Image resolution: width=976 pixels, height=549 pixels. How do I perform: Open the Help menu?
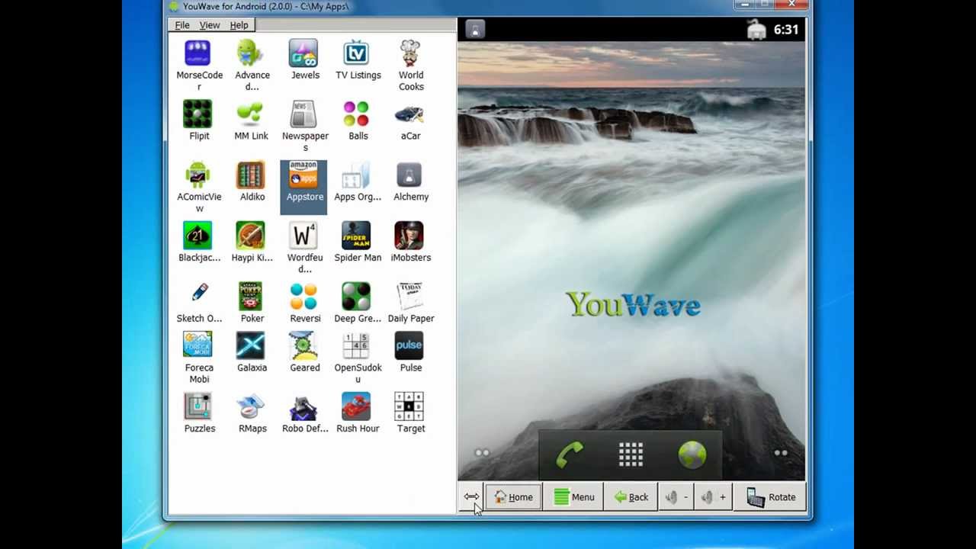[239, 25]
